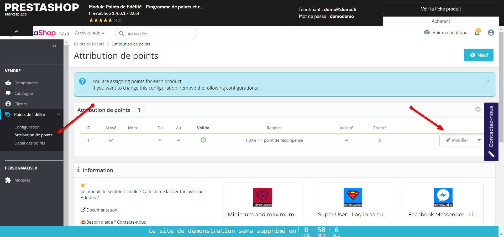The height and width of the screenshot is (237, 504).
Task: Click the eye icon beside Voir ma boutique
Action: coord(427,32)
